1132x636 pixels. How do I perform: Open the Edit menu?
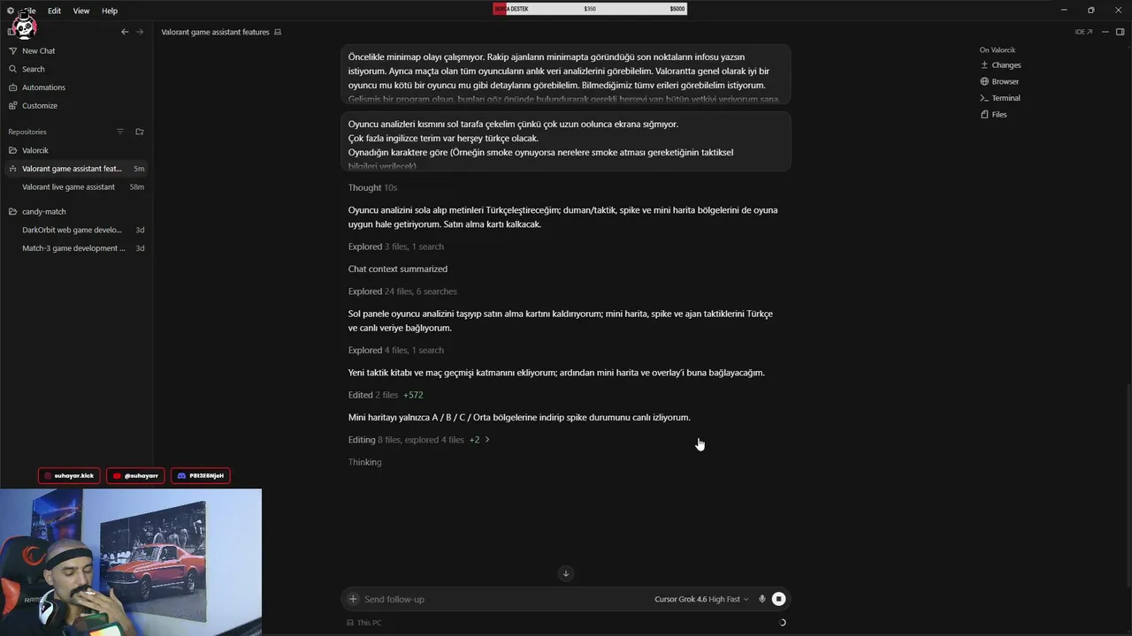tap(54, 11)
